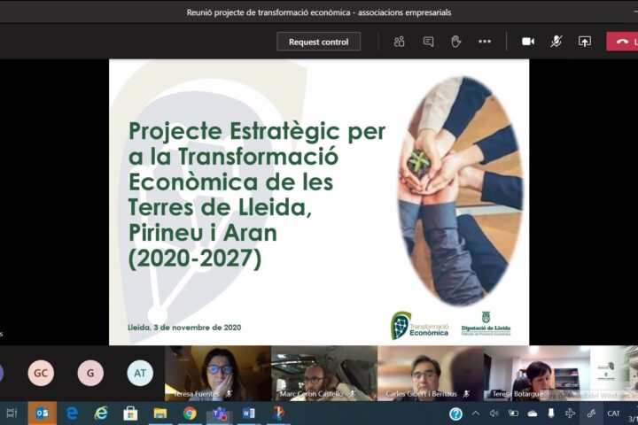638x425 pixels.
Task: Expand the hidden system tray icons
Action: coord(476,413)
